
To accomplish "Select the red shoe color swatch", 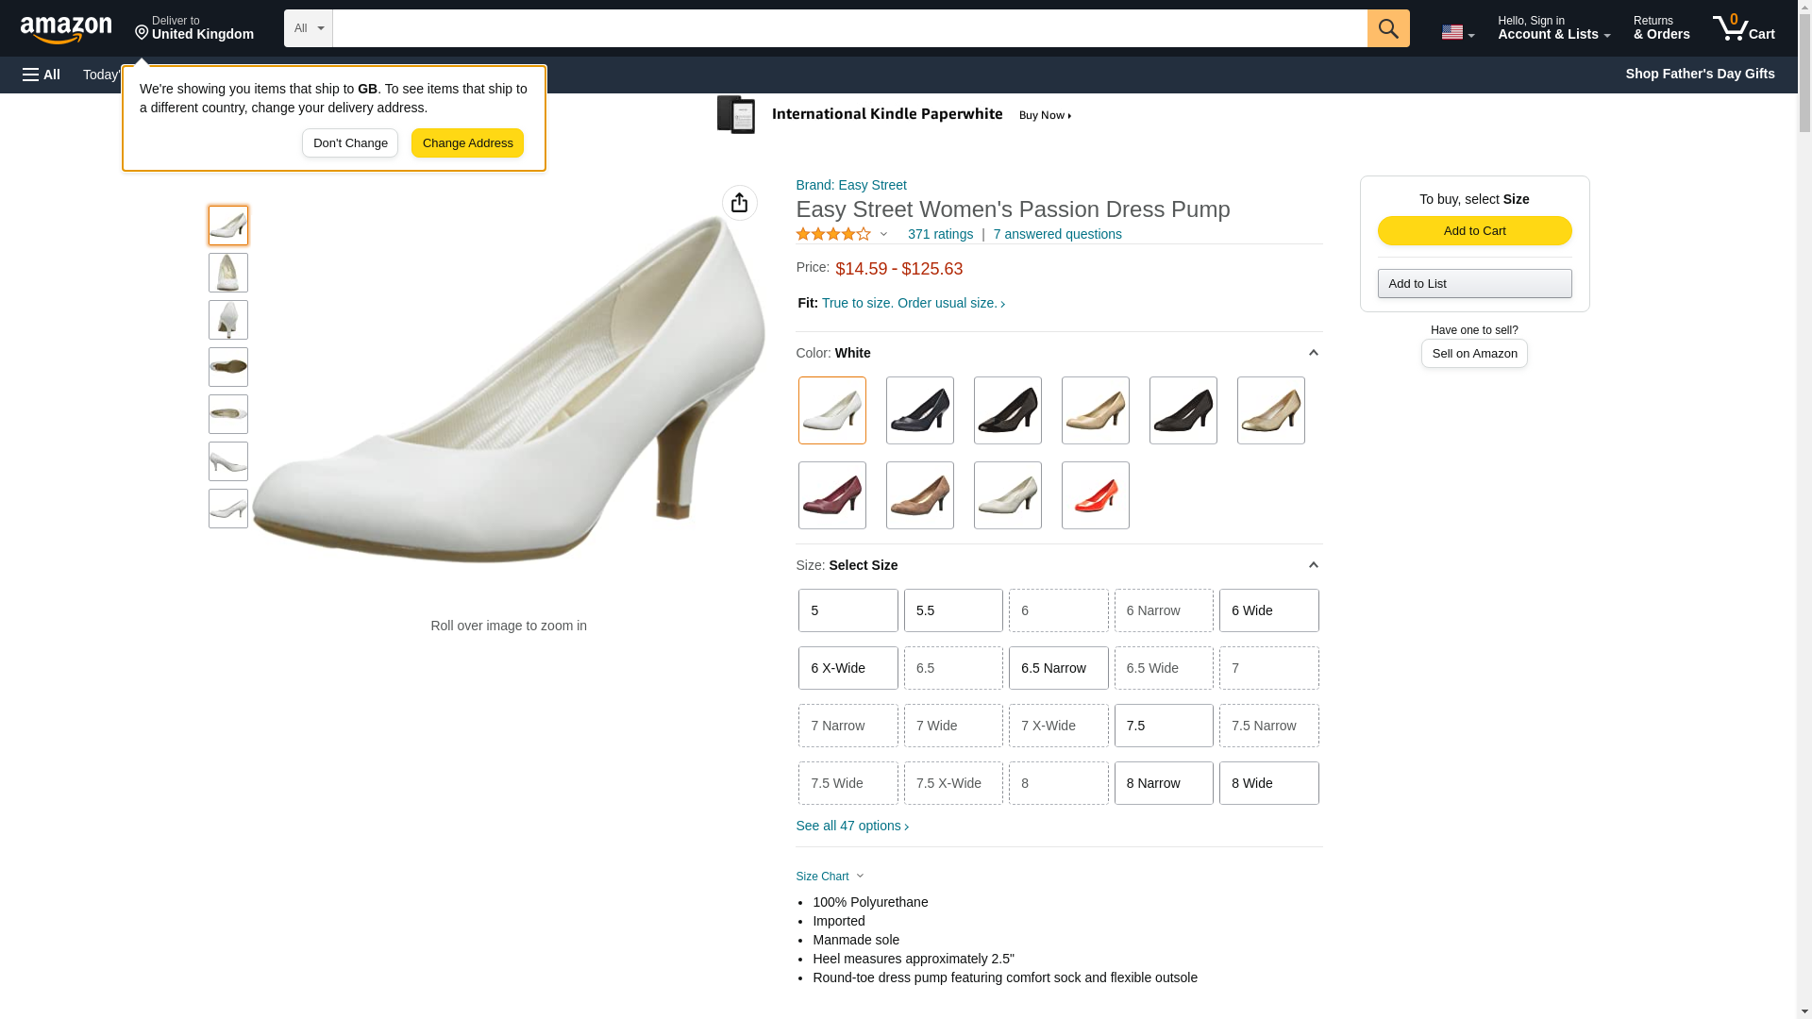I will coord(1095,495).
